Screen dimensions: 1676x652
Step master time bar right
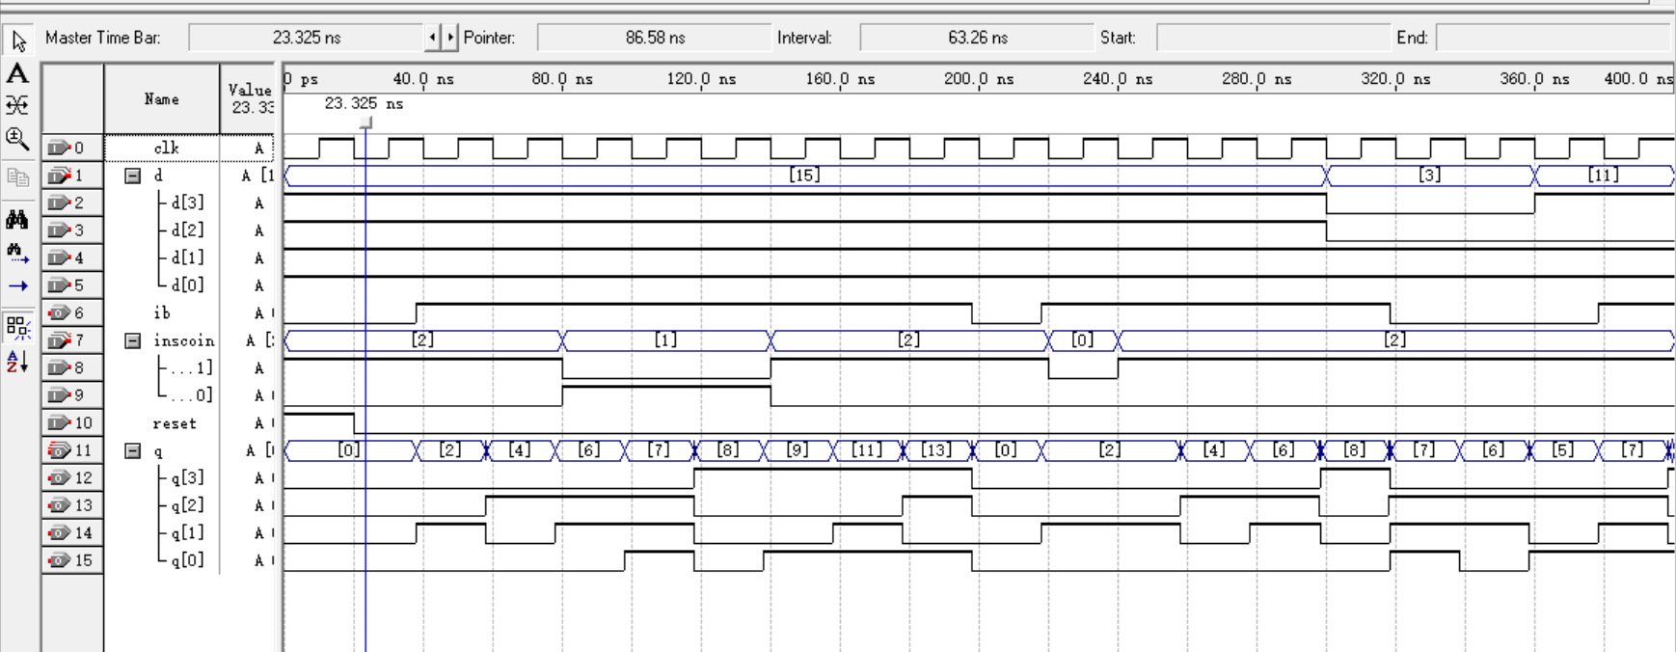coord(449,38)
